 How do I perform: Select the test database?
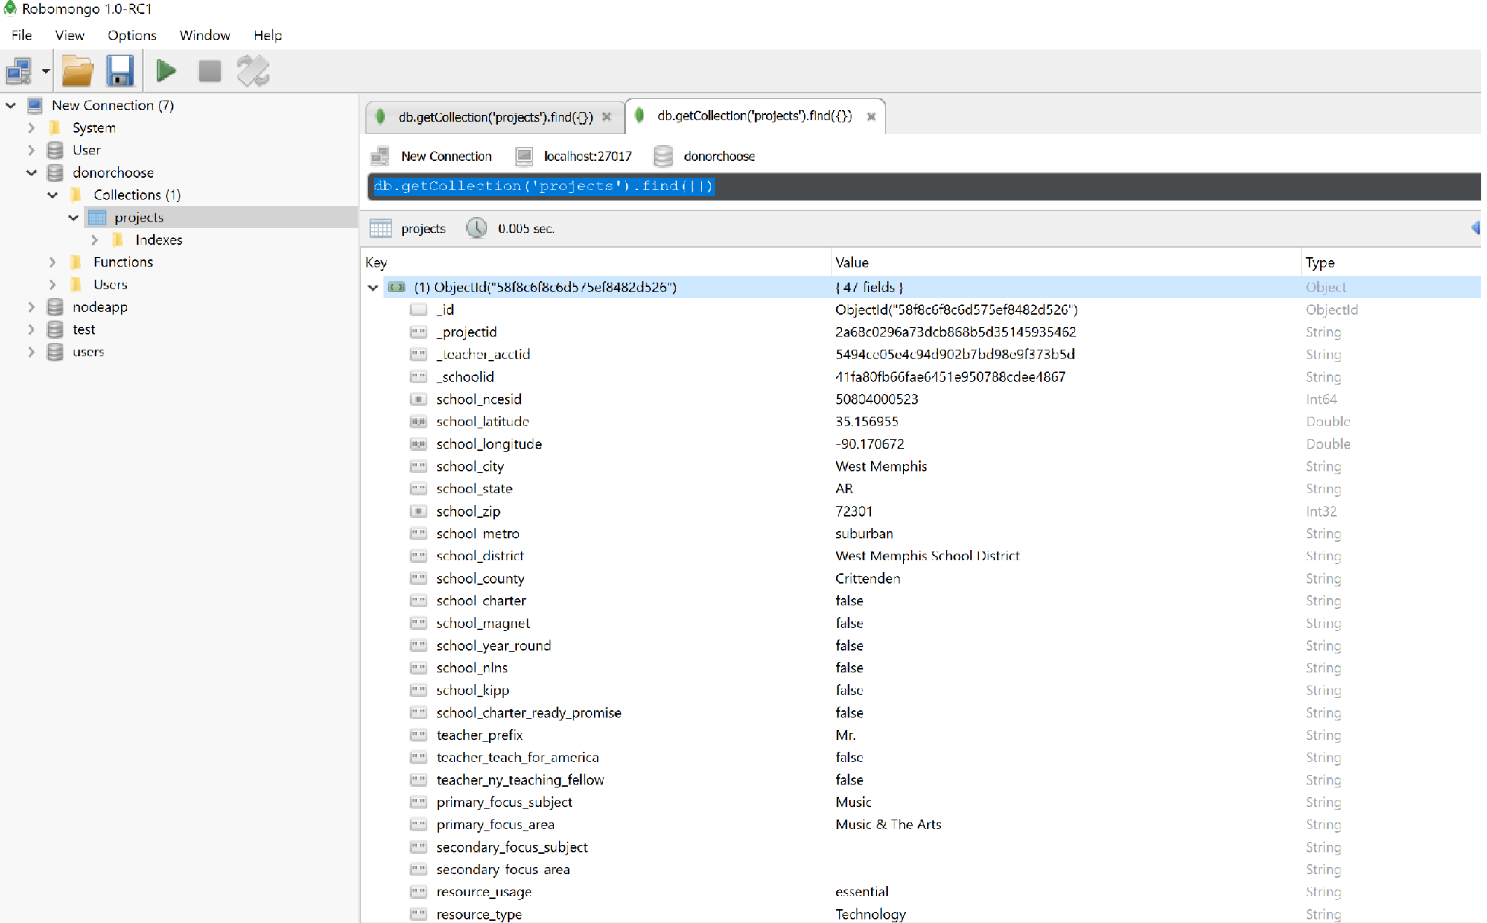(x=83, y=329)
